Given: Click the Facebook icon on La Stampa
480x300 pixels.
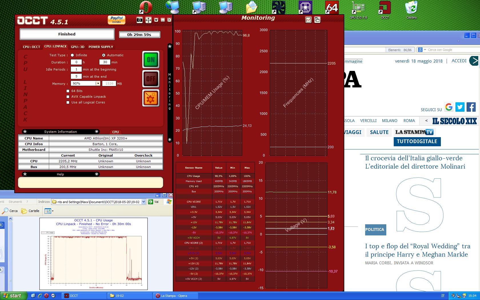Looking at the screenshot, I should click(x=471, y=107).
